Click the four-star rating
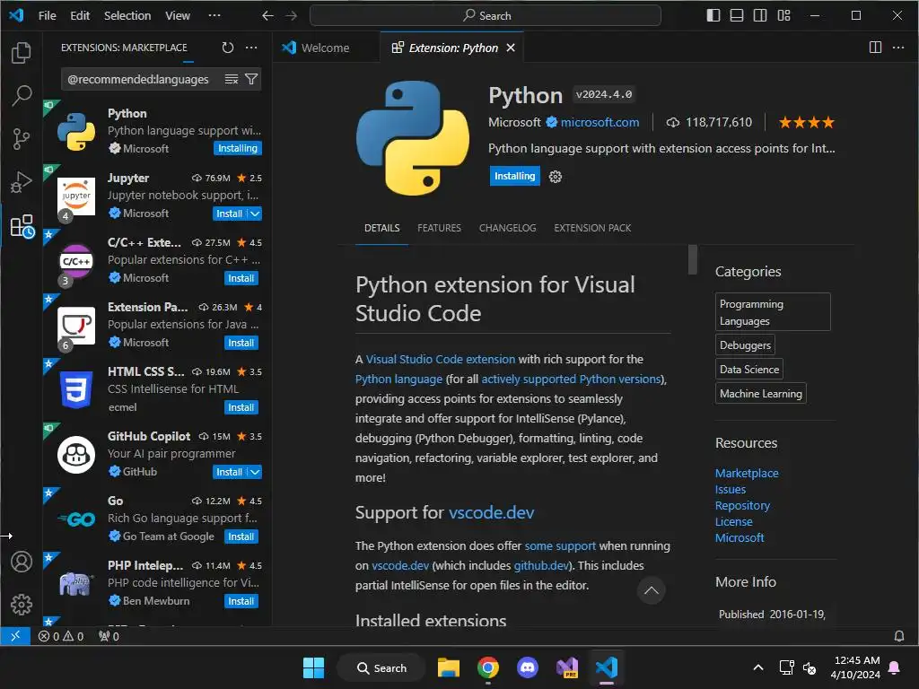Screen dimensions: 919x689 (x=807, y=122)
